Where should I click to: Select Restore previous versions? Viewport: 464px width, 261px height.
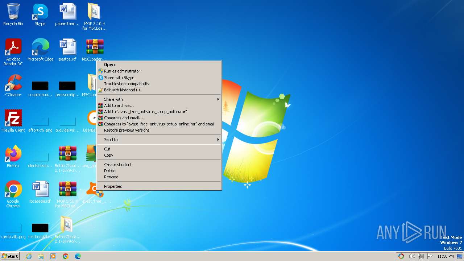click(x=159, y=130)
